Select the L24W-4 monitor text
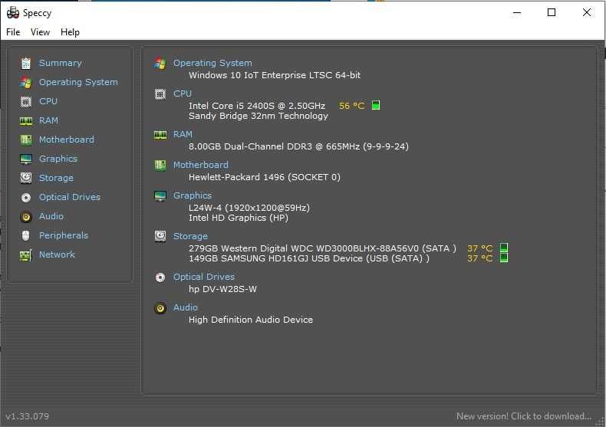This screenshot has height=427, width=606. coord(249,208)
